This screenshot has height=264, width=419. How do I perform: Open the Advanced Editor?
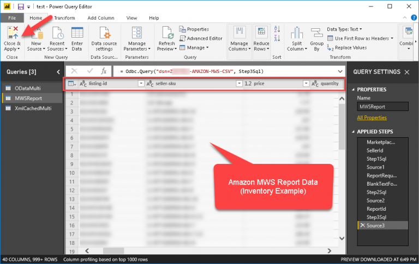pyautogui.click(x=201, y=39)
